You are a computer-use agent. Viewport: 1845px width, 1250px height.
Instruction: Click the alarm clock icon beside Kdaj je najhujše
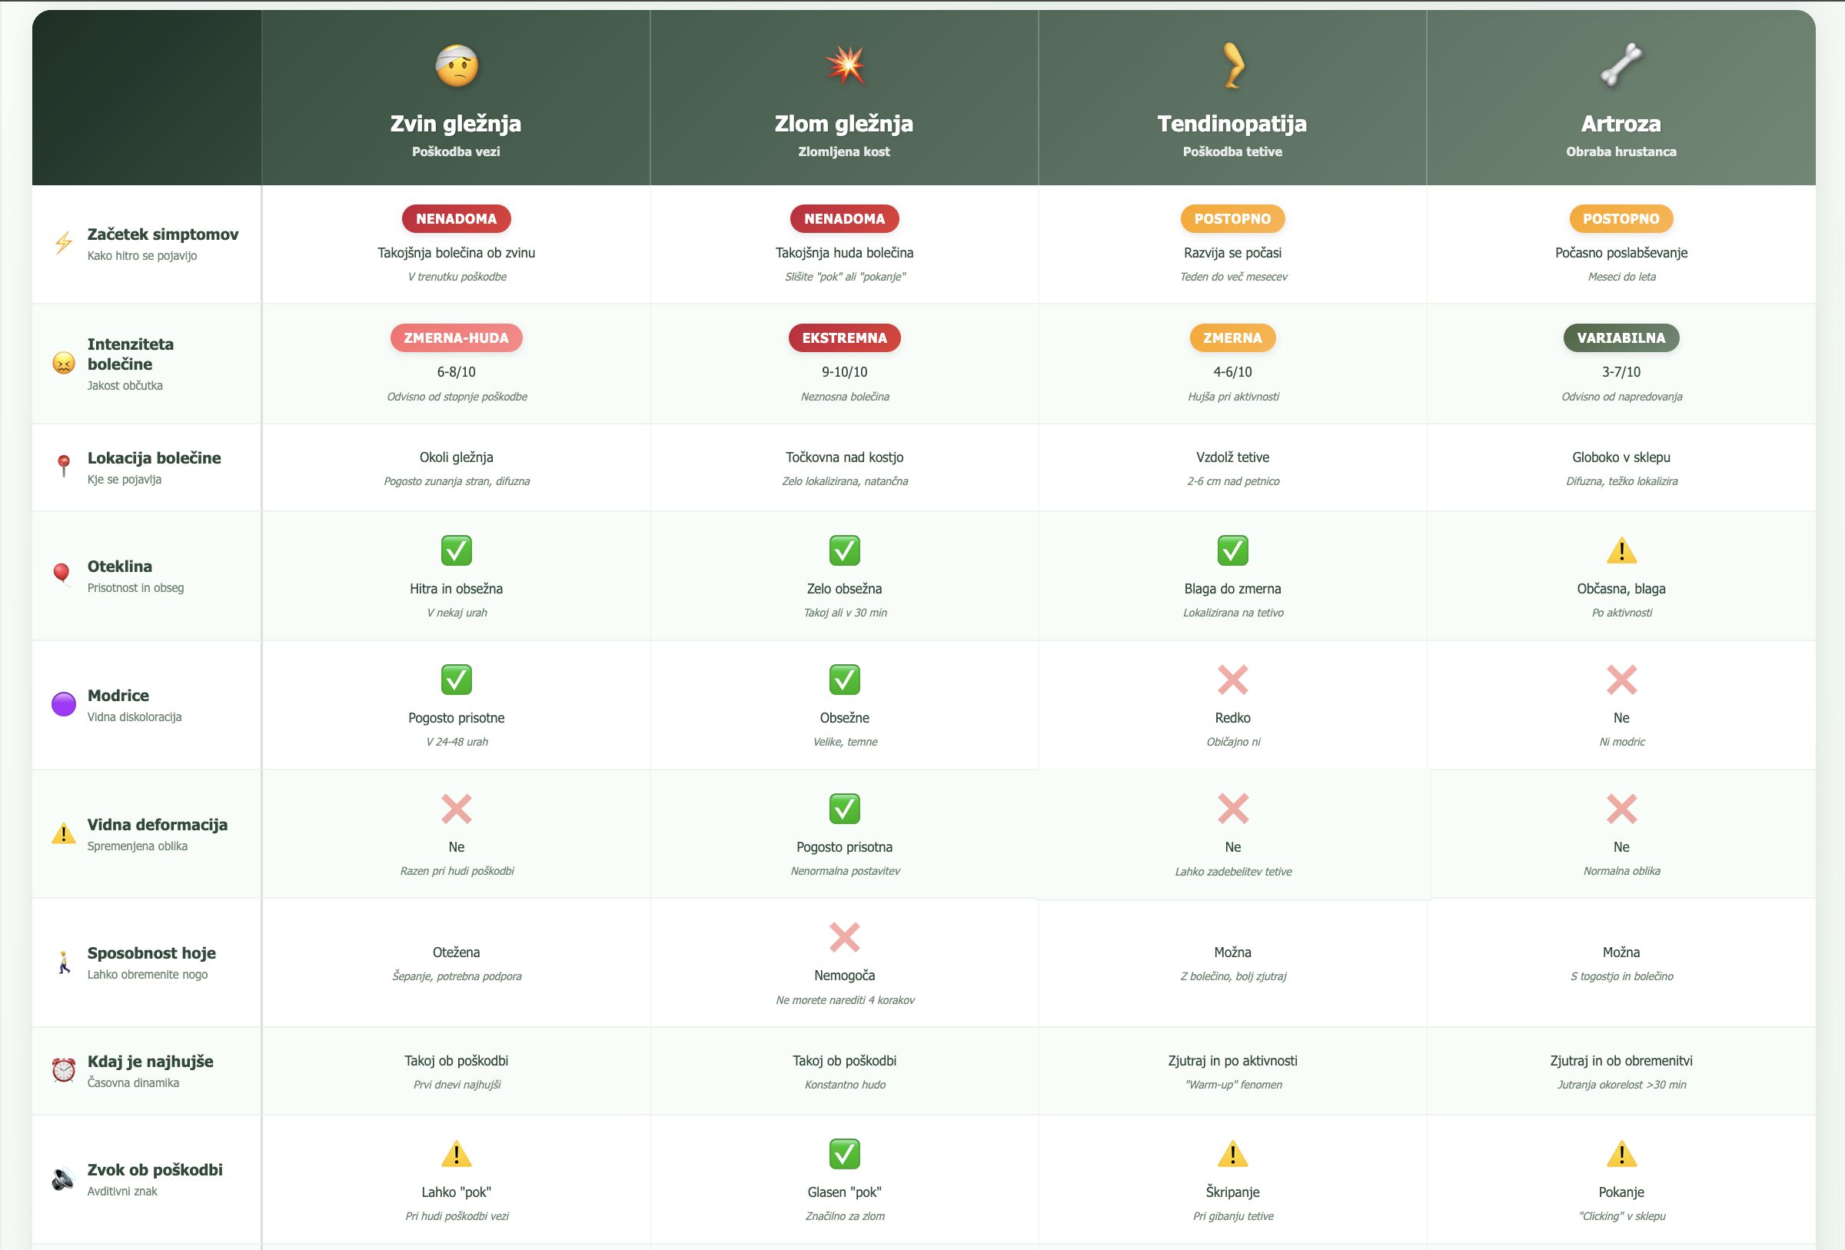(64, 1070)
